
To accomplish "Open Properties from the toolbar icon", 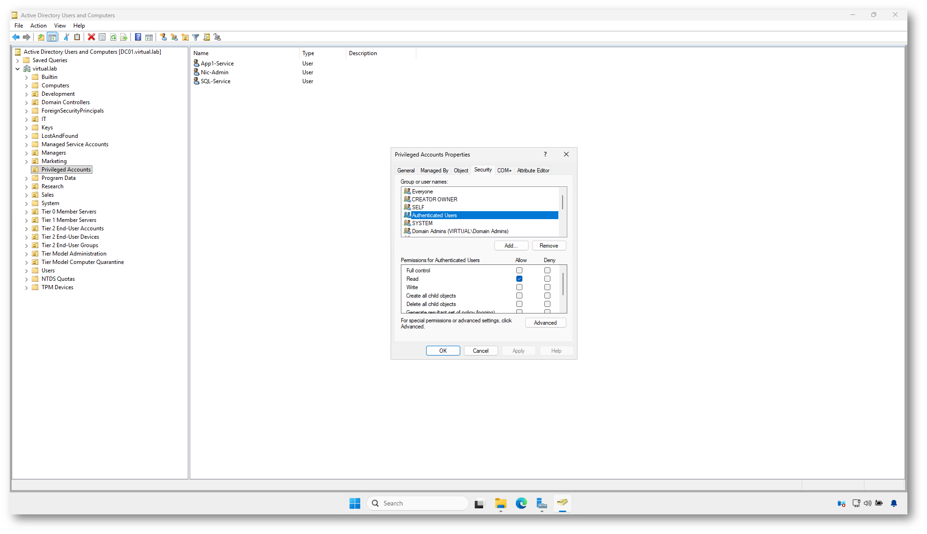I will (x=102, y=37).
